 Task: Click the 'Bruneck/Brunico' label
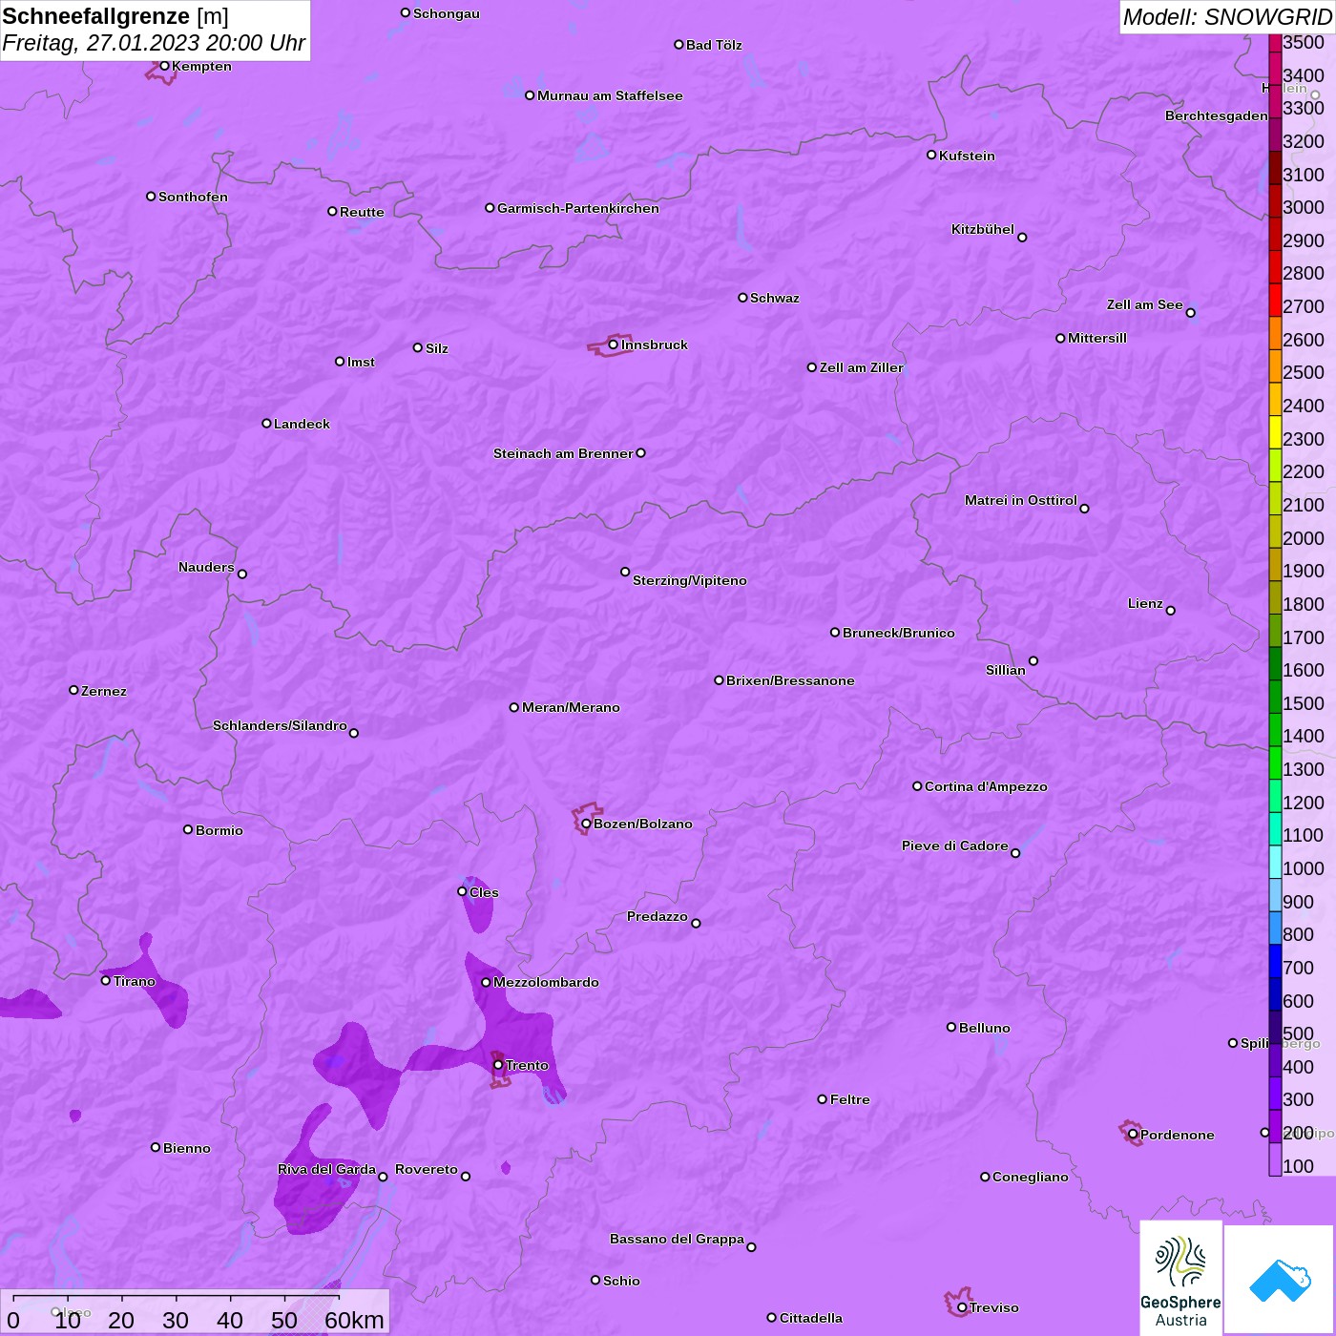click(899, 633)
